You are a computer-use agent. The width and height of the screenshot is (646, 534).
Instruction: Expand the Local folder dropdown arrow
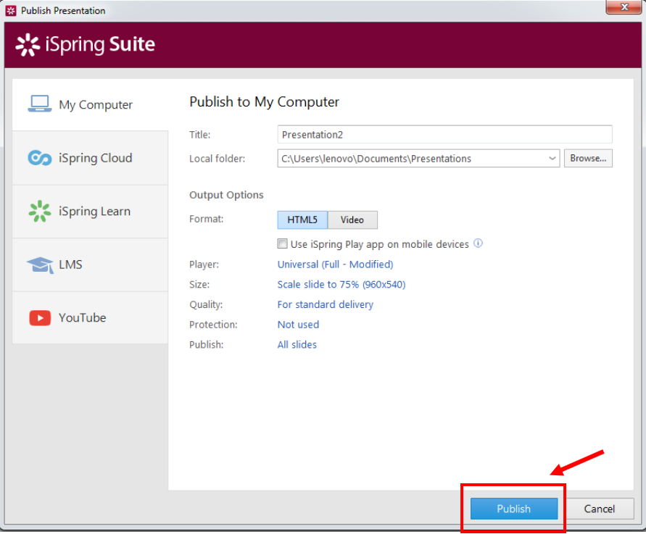(x=552, y=159)
